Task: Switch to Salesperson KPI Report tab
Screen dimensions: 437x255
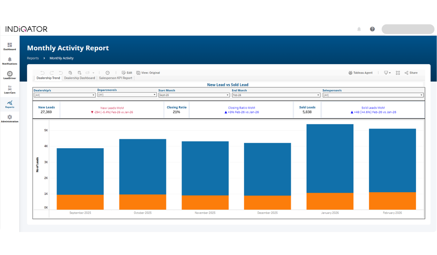Action: (x=115, y=78)
